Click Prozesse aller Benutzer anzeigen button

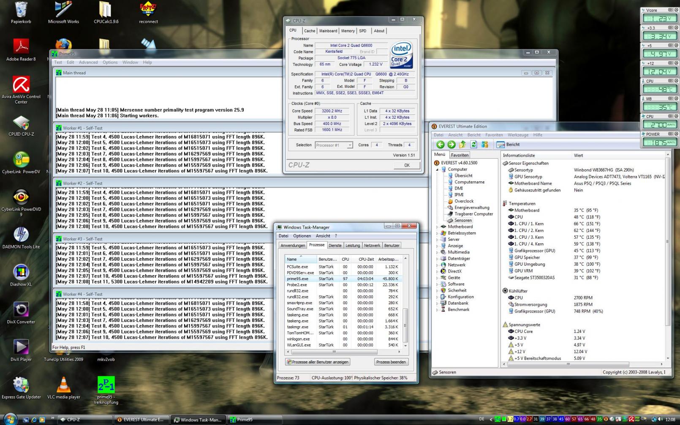pos(318,362)
